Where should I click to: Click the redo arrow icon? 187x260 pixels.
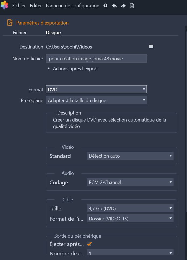pyautogui.click(x=123, y=6)
